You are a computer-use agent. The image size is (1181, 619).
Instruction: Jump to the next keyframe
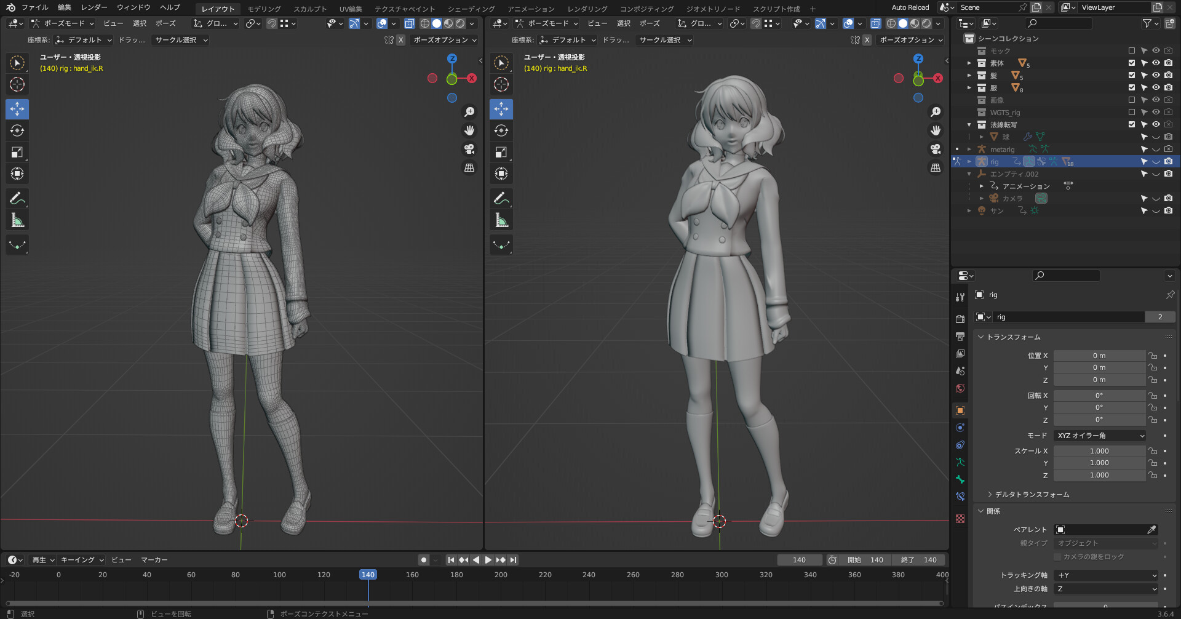tap(501, 560)
